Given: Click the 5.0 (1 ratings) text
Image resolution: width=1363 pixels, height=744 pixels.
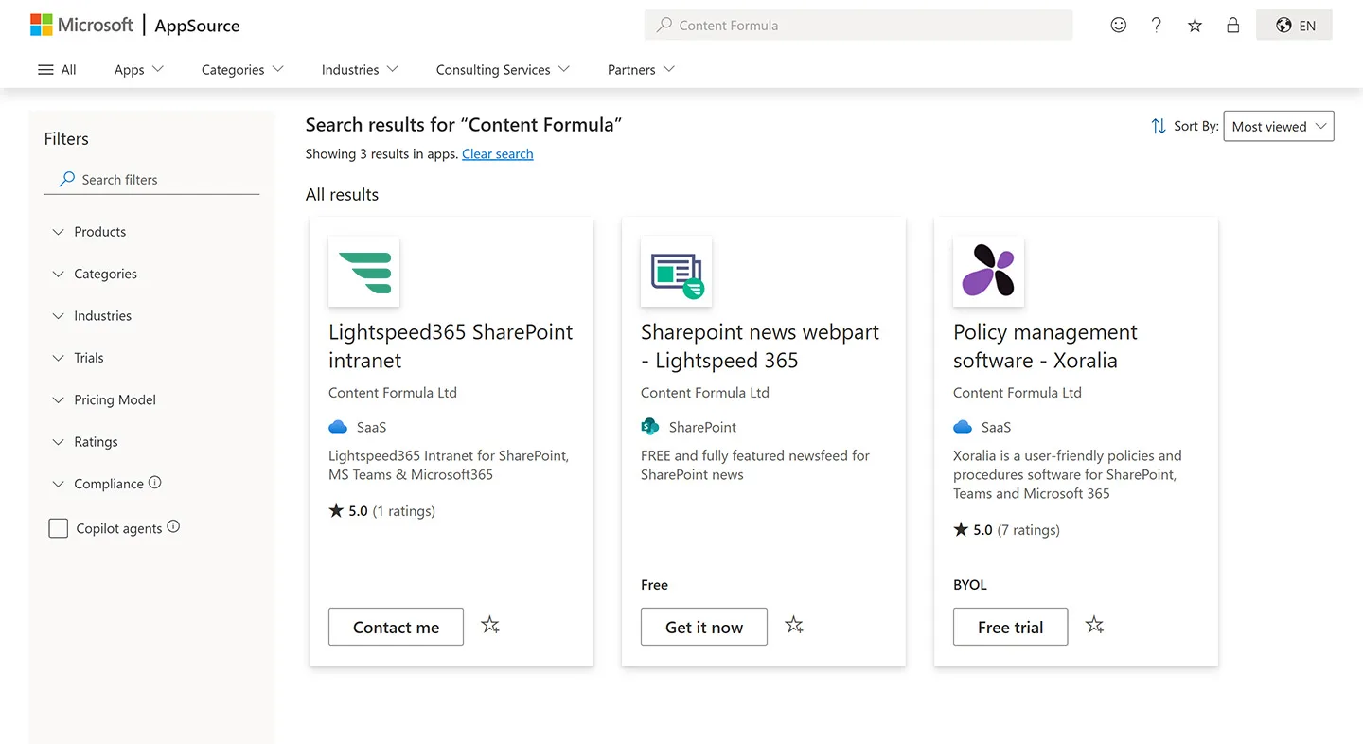Looking at the screenshot, I should point(382,511).
